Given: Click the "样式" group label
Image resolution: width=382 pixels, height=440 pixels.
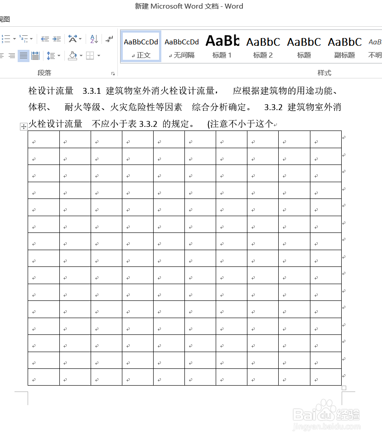Looking at the screenshot, I should click(324, 73).
